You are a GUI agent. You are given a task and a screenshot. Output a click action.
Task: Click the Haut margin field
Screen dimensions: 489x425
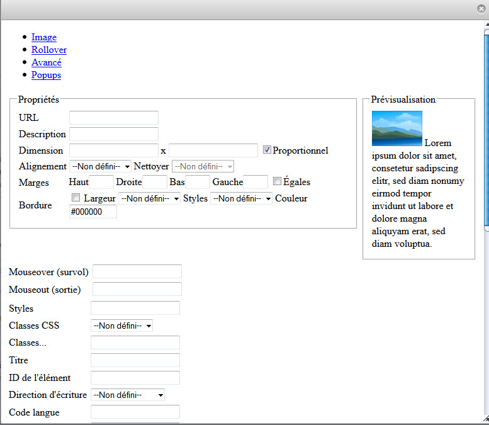pyautogui.click(x=101, y=182)
